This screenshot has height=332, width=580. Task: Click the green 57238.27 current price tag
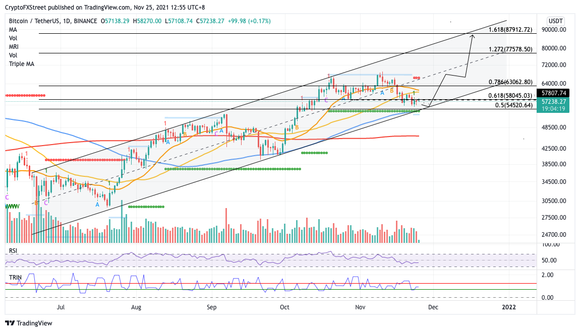coord(553,102)
